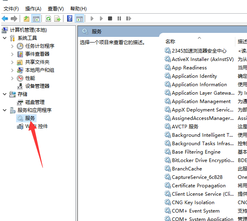
Task: Collapse the 服务和应用程序 tree node
Action: click(5, 110)
